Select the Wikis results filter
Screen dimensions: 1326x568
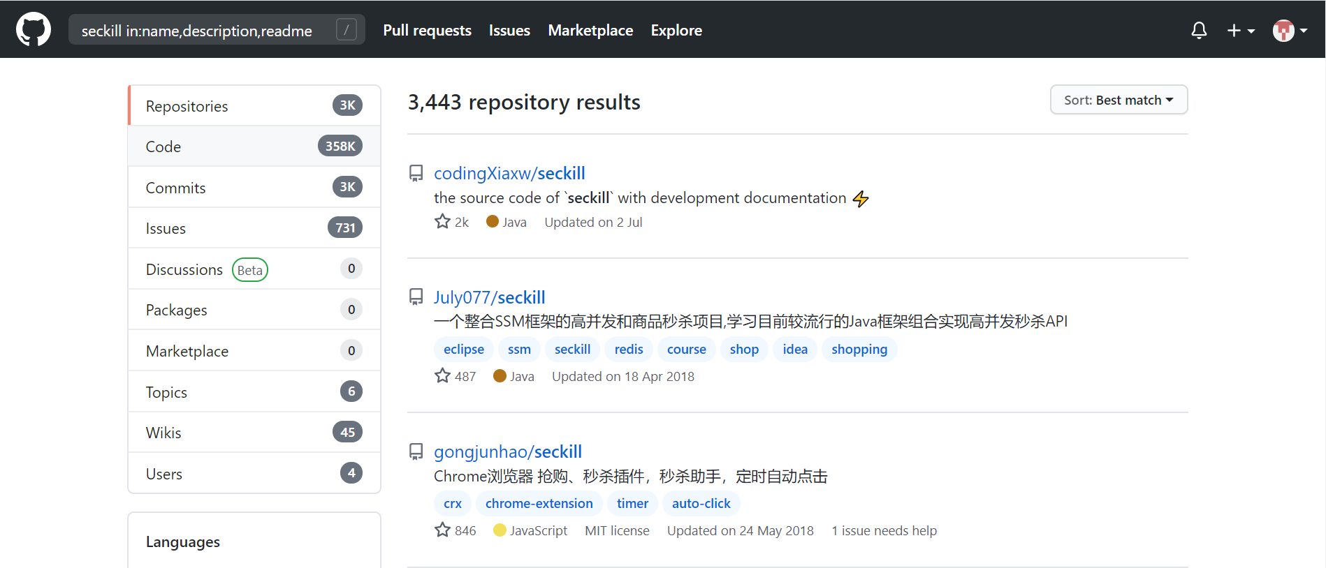[x=254, y=433]
